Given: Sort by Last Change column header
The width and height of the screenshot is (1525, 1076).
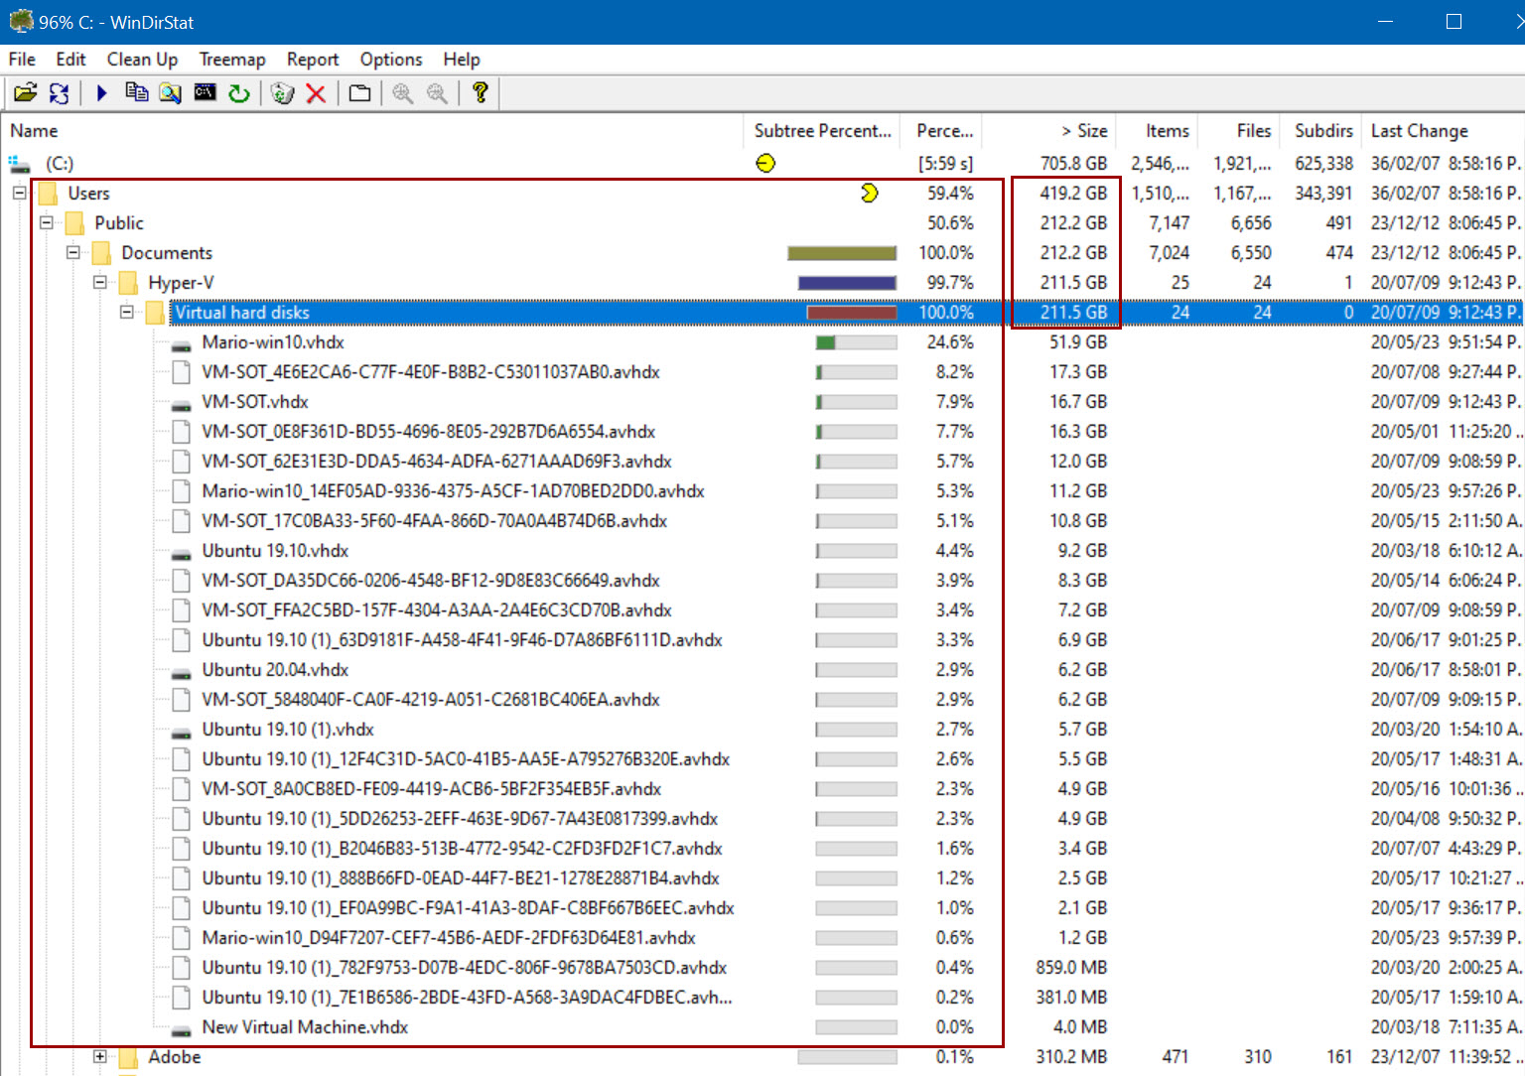Looking at the screenshot, I should (1443, 131).
